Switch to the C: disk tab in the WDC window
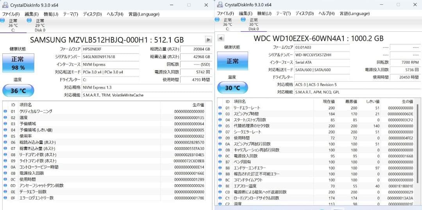The image size is (422, 210). (x=227, y=25)
